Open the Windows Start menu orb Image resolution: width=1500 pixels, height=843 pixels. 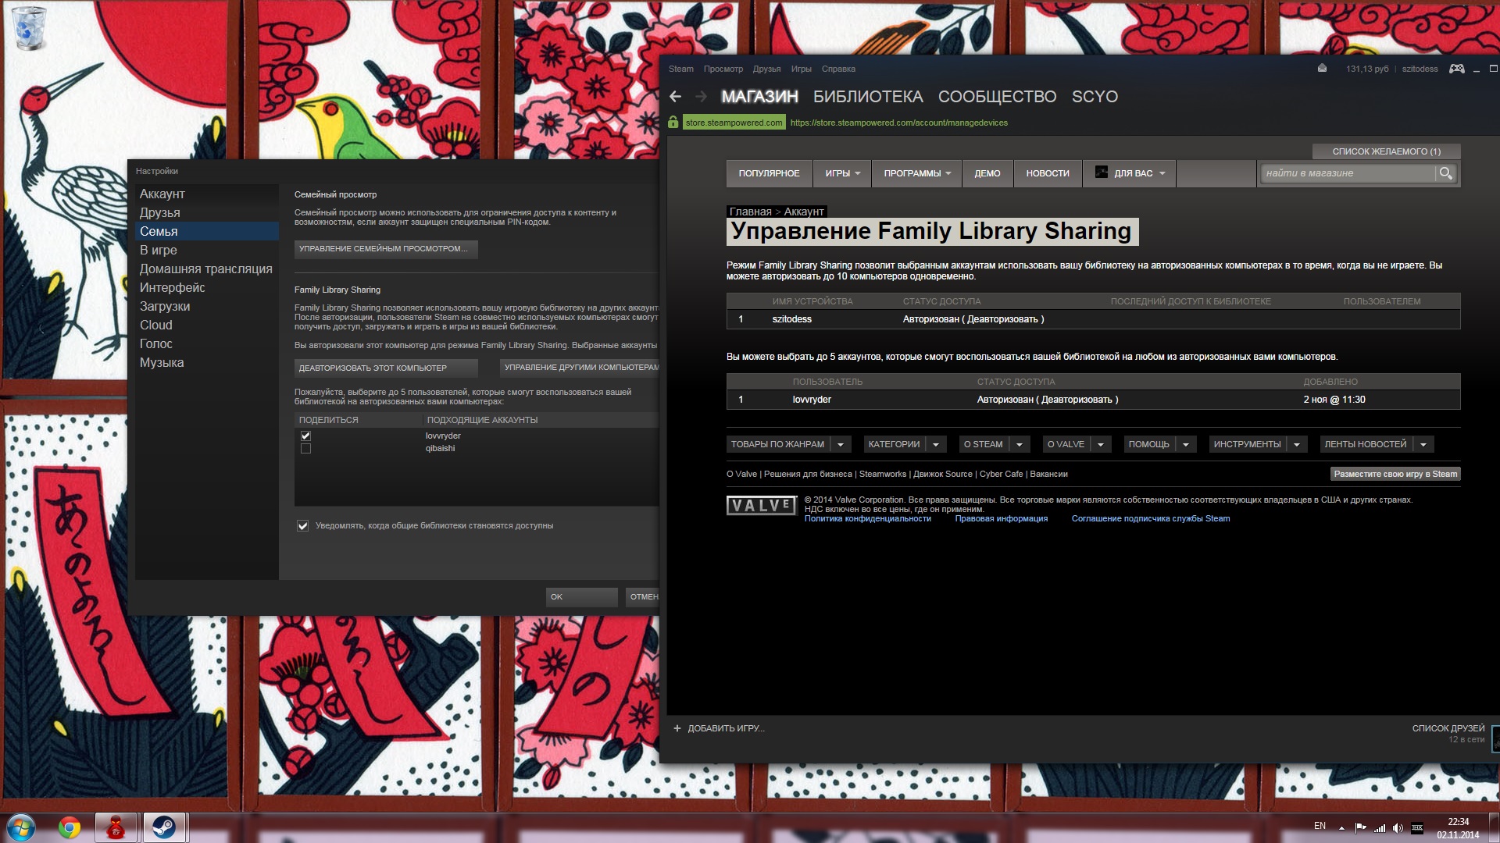(x=21, y=827)
